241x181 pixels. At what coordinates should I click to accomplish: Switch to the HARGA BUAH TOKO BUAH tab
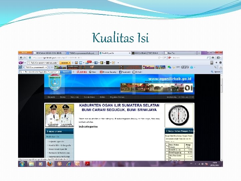[x=148, y=53]
